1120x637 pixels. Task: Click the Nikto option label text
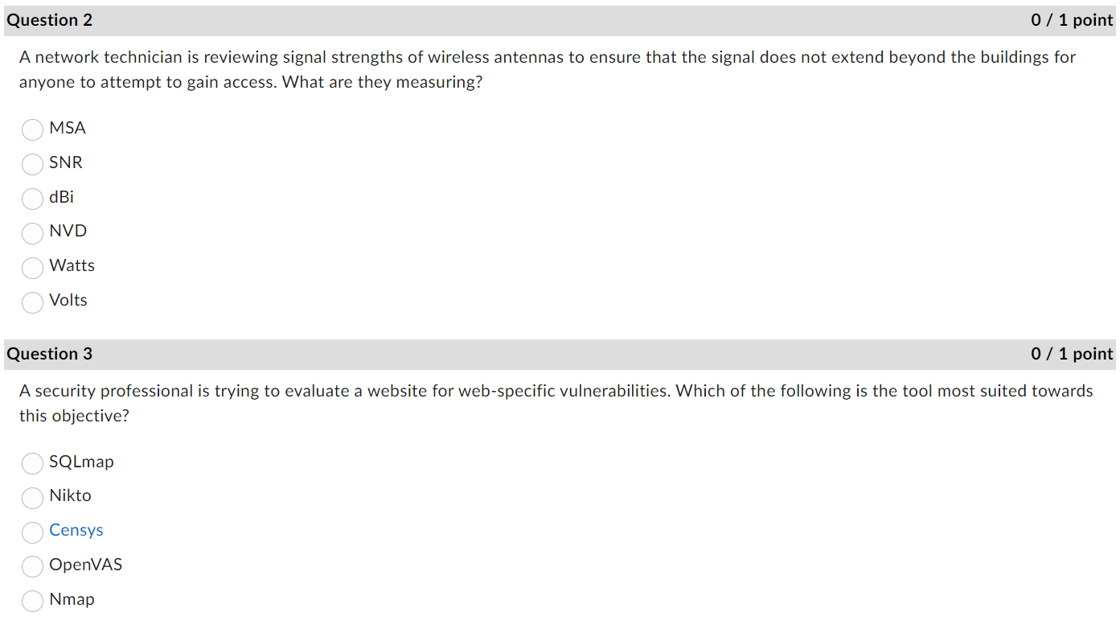[x=70, y=496]
